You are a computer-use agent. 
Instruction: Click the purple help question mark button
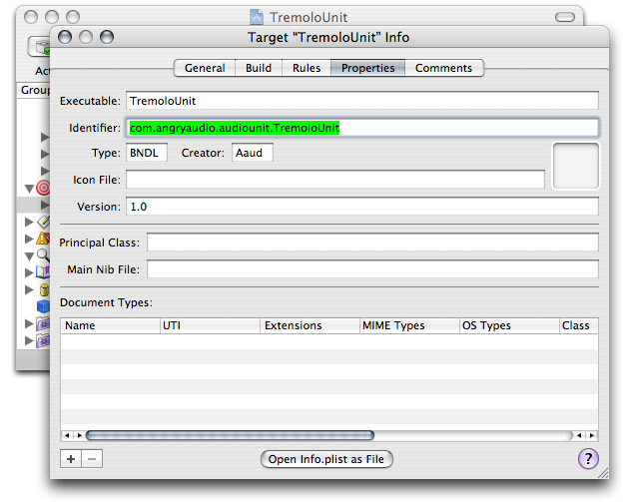click(x=588, y=459)
